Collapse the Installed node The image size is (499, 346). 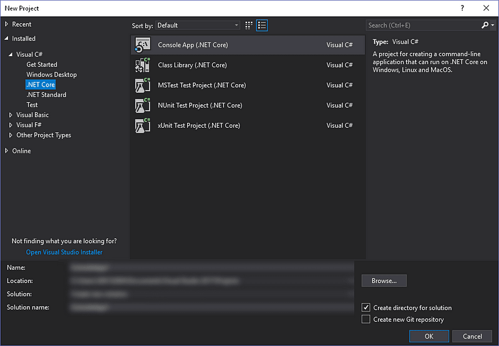click(x=6, y=39)
